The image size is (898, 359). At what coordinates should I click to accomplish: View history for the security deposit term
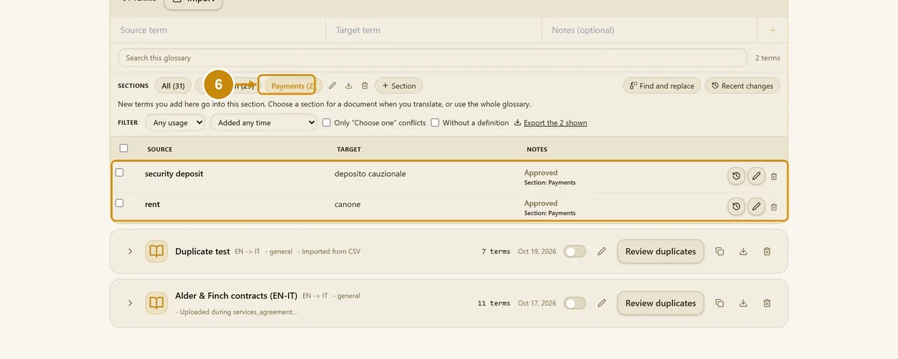click(x=736, y=176)
